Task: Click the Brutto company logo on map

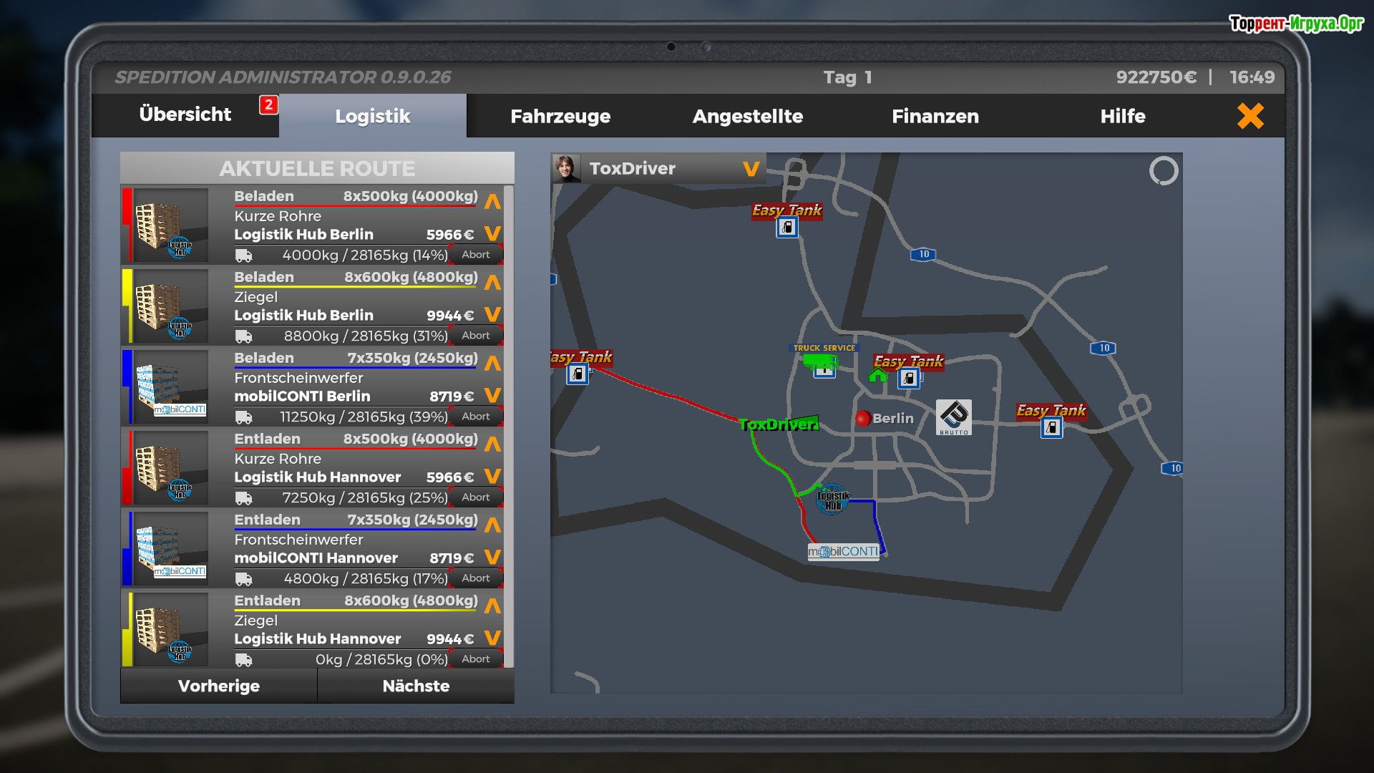Action: point(953,417)
